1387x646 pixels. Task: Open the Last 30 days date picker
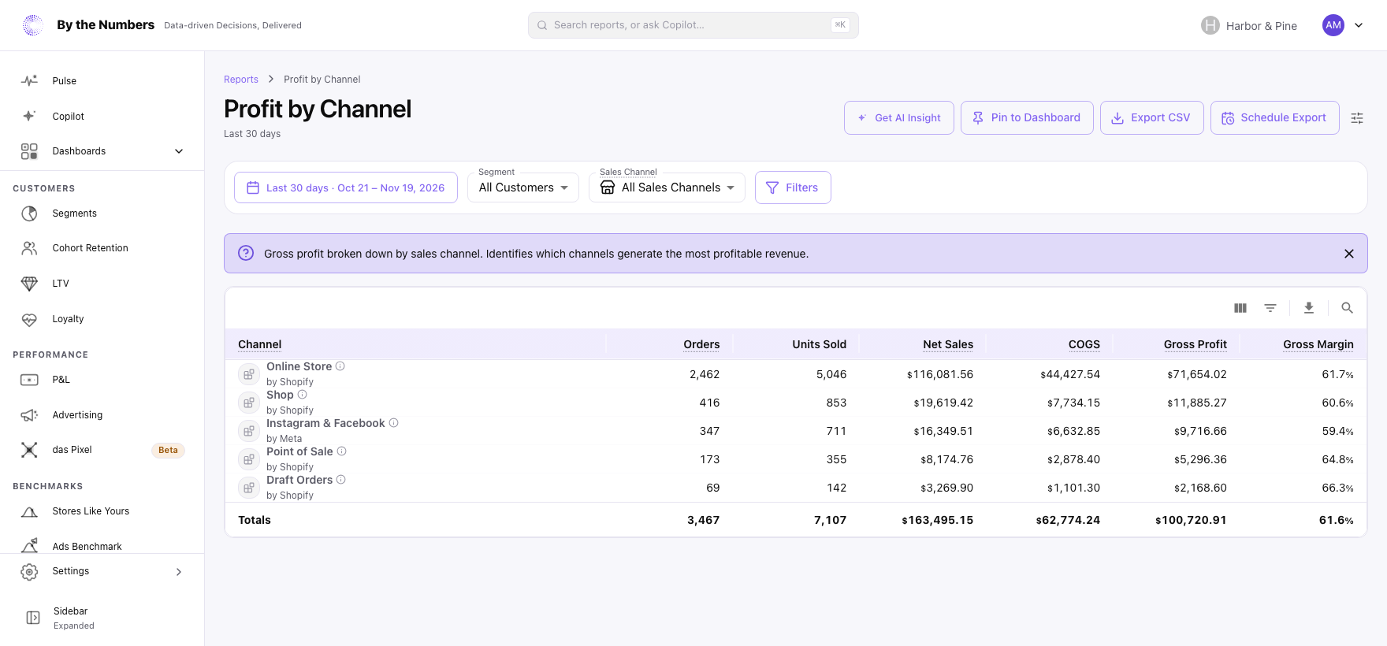[x=346, y=187]
